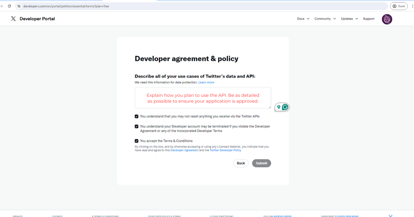The height and width of the screenshot is (217, 414).
Task: Click the green lightbulb suggestion icon
Action: tap(279, 107)
